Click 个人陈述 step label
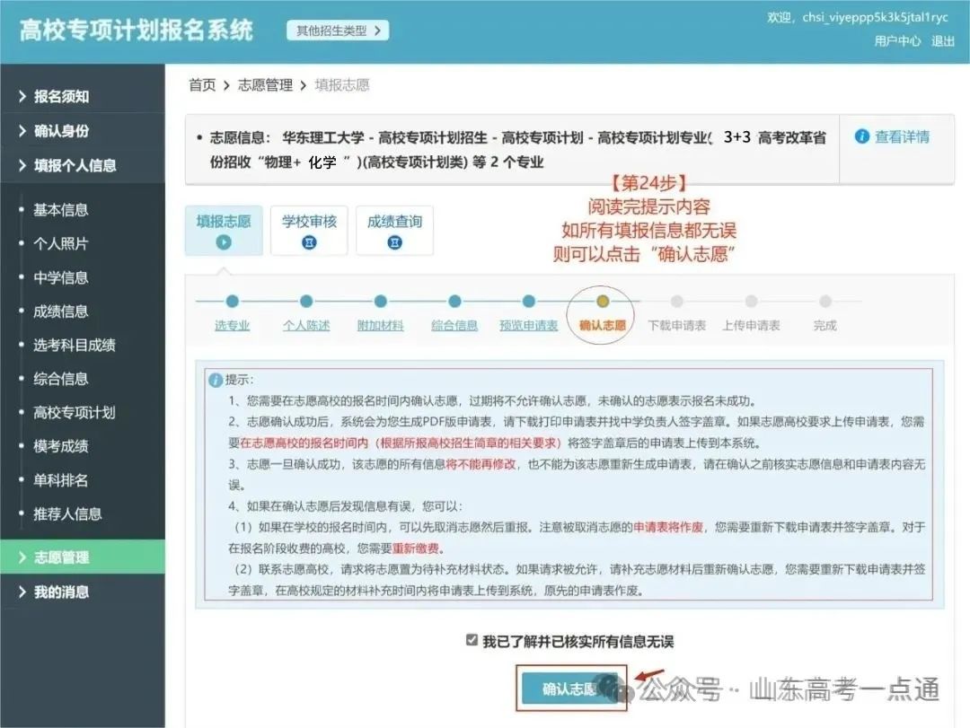970x728 pixels. 306,325
